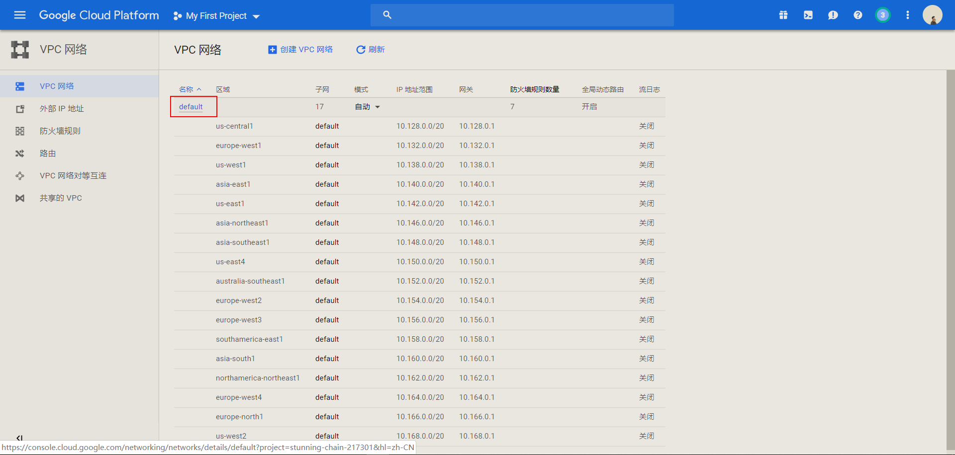Click the default subnet for europe-north1
Image resolution: width=955 pixels, height=455 pixels.
pyautogui.click(x=327, y=417)
